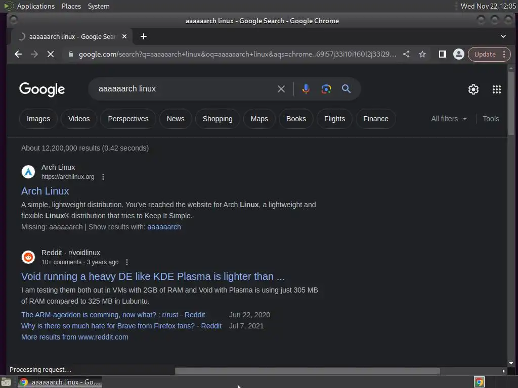The height and width of the screenshot is (388, 518).
Task: Click the About 12,200,000 results text
Action: (85, 148)
